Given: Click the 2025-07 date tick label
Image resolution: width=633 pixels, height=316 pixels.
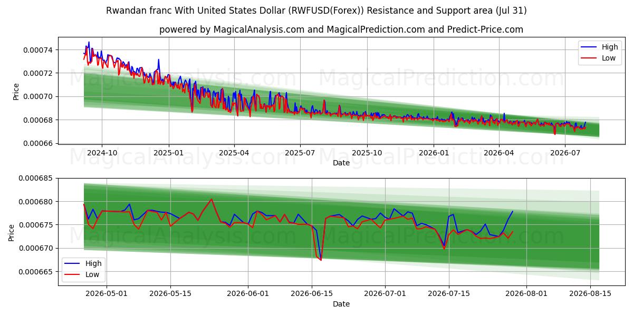Looking at the screenshot, I should click(300, 153).
